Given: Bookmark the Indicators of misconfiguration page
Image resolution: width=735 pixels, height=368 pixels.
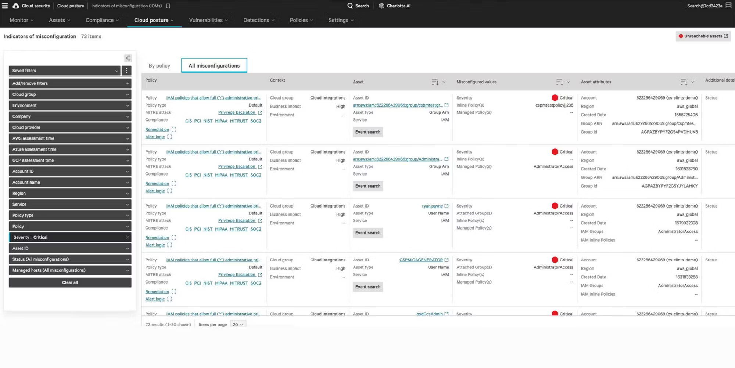Looking at the screenshot, I should (x=168, y=6).
